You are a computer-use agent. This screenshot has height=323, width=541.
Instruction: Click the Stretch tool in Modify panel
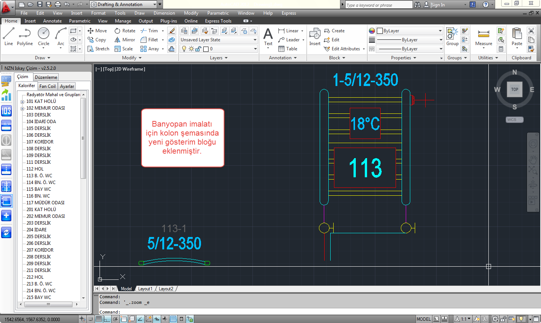point(98,49)
